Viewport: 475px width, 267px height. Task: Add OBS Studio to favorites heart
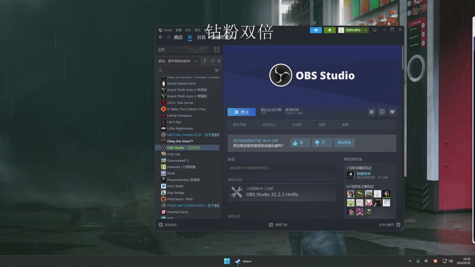[392, 112]
